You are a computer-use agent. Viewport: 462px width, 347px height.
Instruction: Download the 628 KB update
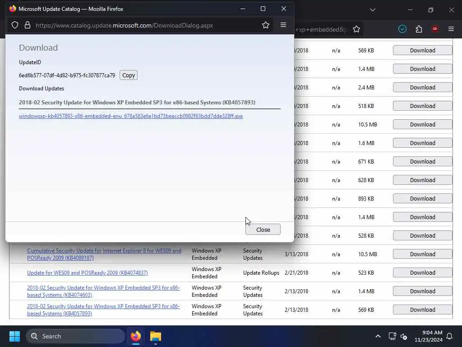tap(422, 180)
